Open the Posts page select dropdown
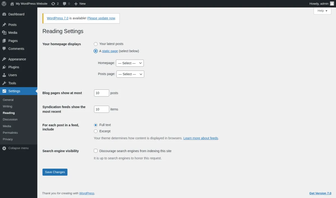This screenshot has height=198, width=336. click(130, 74)
